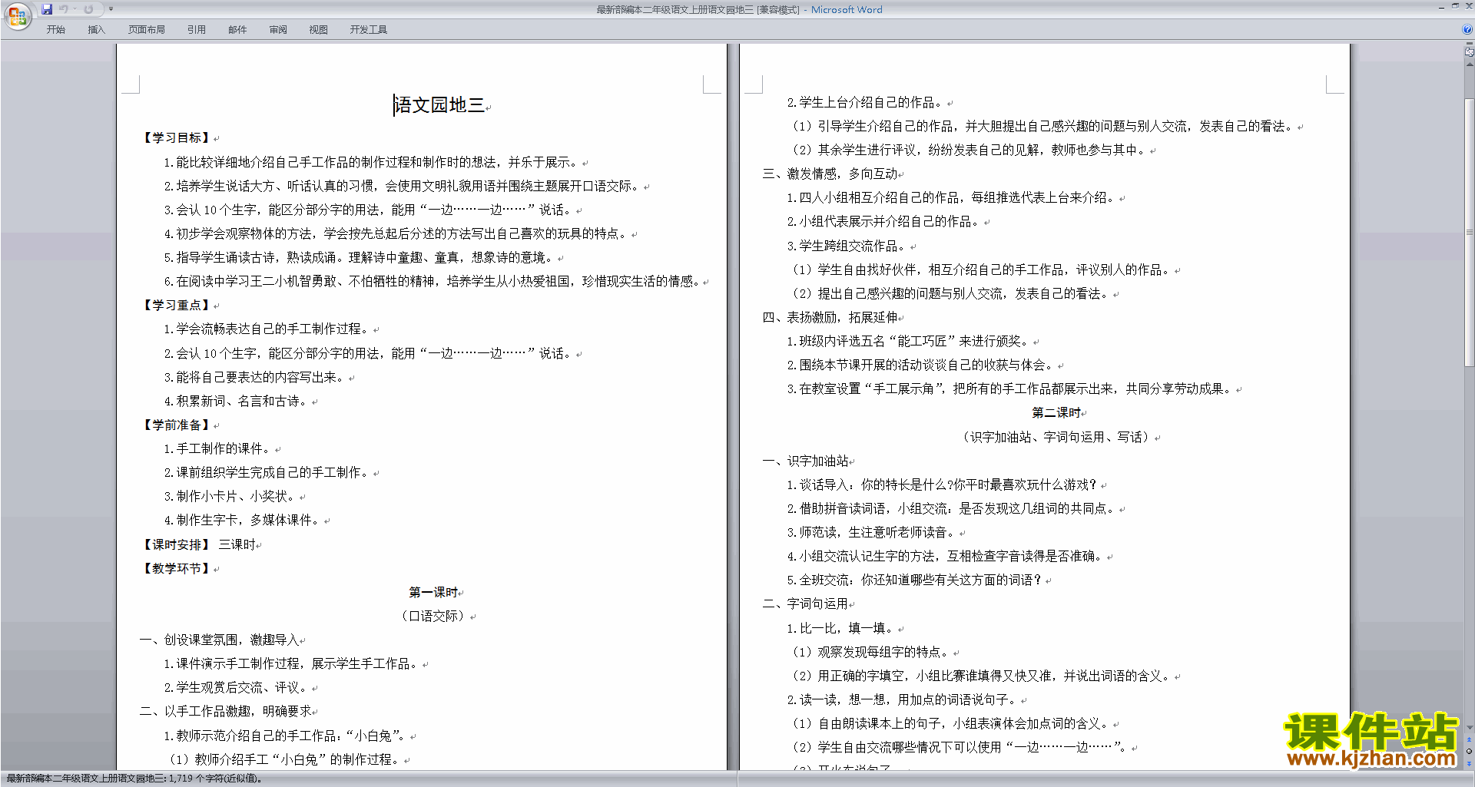
Task: Toggle the ruler icon above the scrollbar
Action: tap(1470, 53)
